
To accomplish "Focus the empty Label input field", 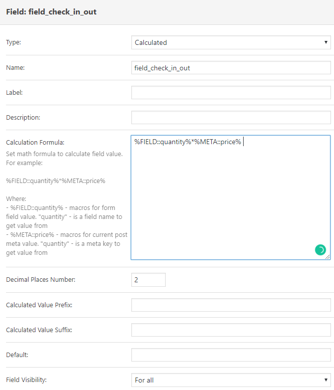I will [231, 93].
